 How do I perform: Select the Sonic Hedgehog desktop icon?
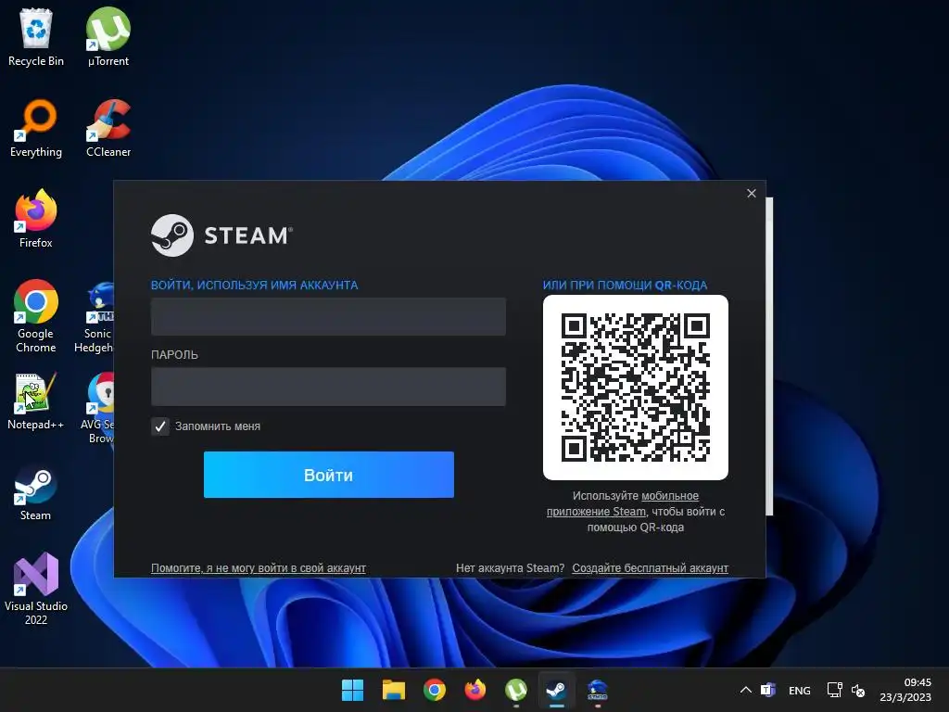(96, 316)
